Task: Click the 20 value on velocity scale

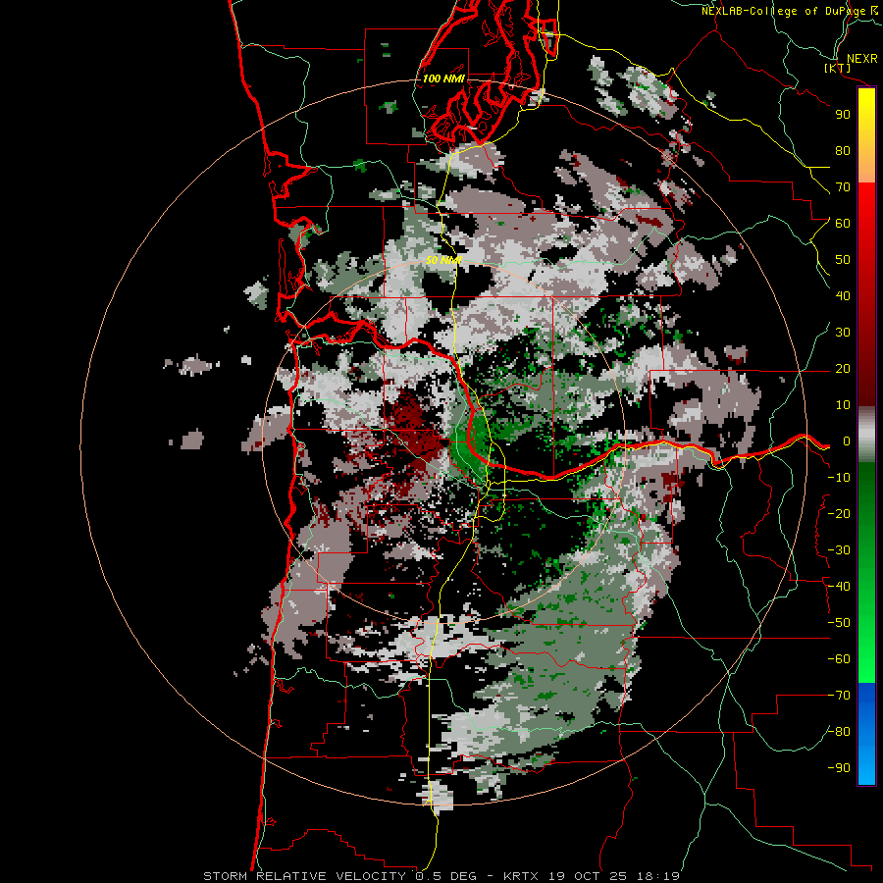Action: 843,369
